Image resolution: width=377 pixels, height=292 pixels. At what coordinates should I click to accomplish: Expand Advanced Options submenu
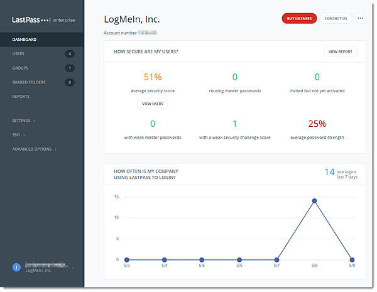click(35, 149)
